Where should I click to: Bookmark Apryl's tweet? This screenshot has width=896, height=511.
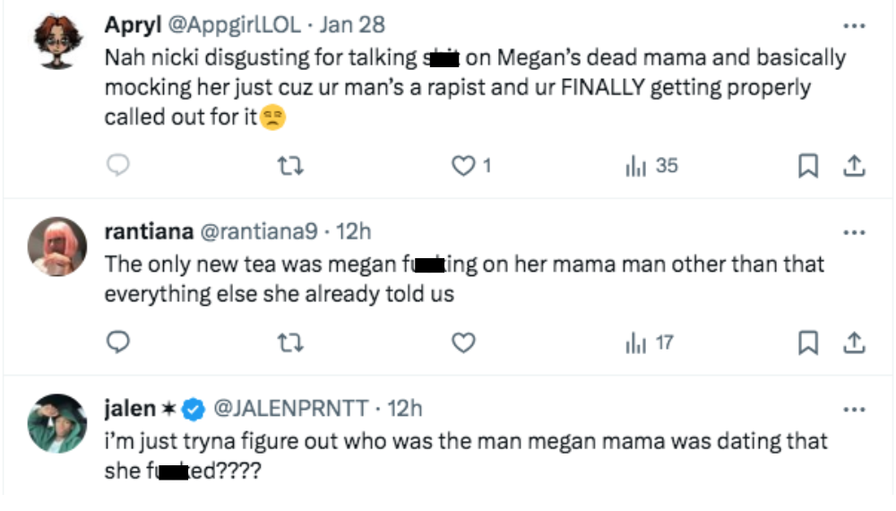pos(807,166)
